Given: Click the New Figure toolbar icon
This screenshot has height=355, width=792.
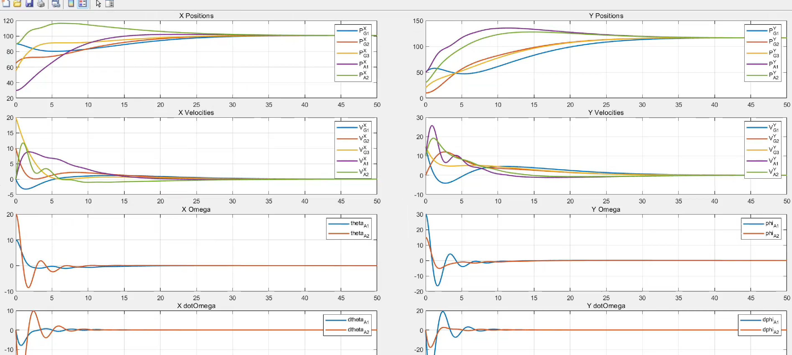Looking at the screenshot, I should point(6,3).
